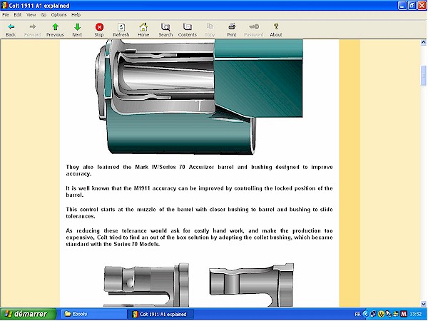Click the vertical scrollbar thumb
The image size is (428, 321).
(x=423, y=76)
